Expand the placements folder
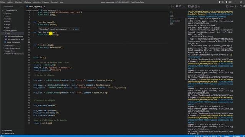Screen dimensions: 245x137 click(10, 45)
